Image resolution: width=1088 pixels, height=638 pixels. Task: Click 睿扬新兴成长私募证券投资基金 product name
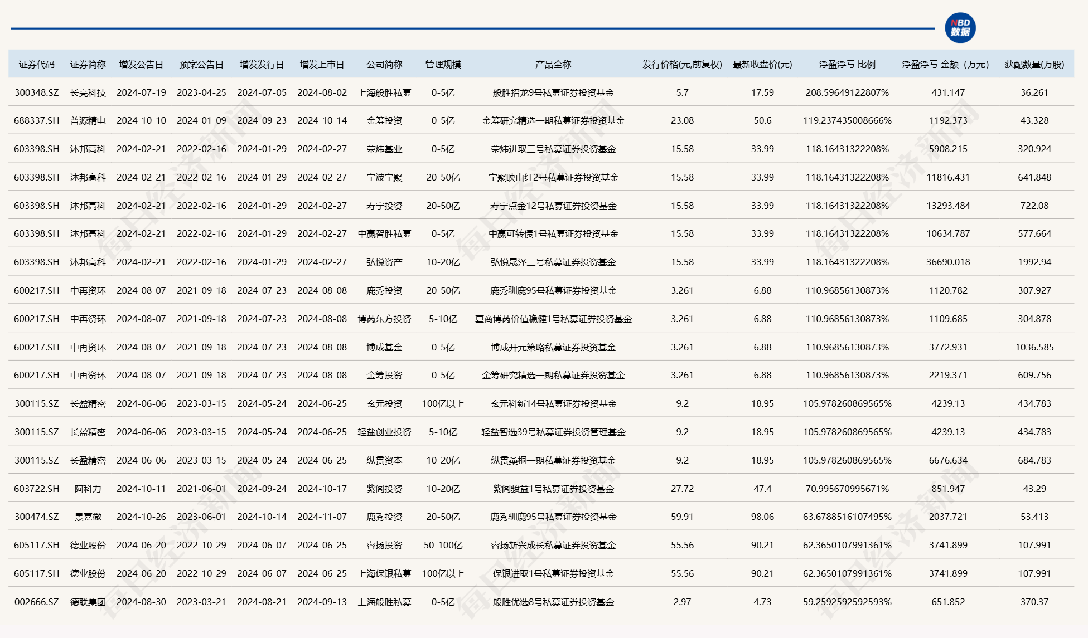(x=553, y=545)
